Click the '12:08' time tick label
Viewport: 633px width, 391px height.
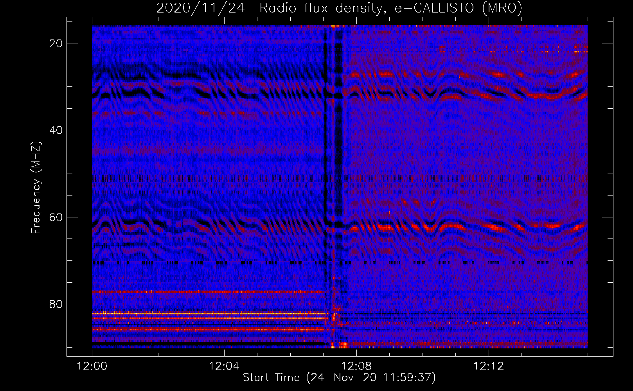356,366
